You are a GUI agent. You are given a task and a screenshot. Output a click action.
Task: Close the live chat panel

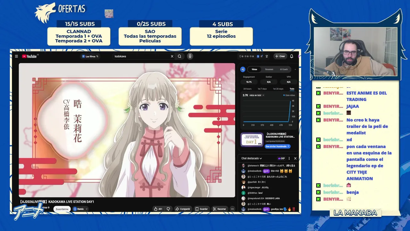click(295, 158)
